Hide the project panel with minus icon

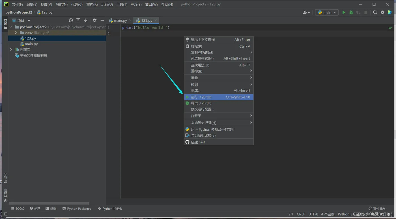coord(102,20)
